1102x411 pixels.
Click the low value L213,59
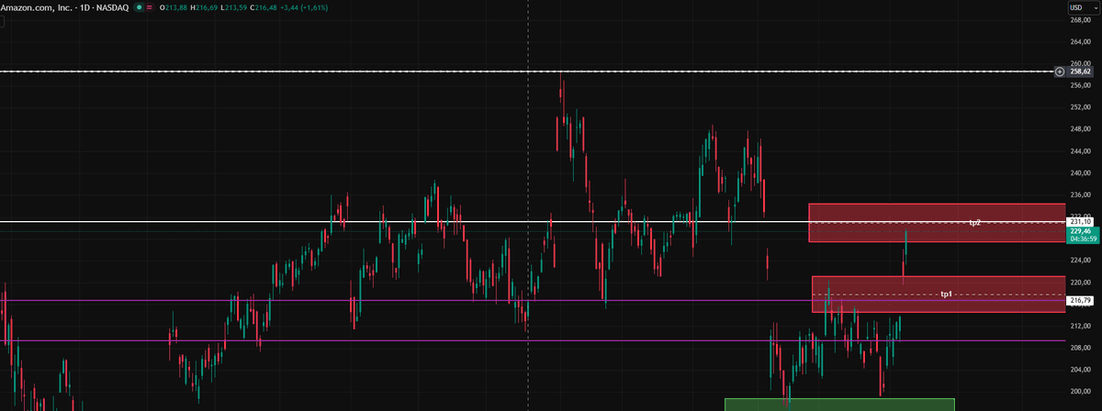point(233,7)
